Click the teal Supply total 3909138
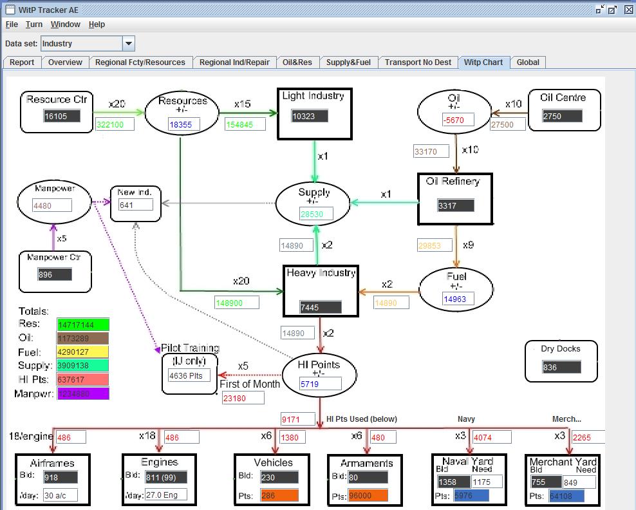Screen dimensions: 636x510 click(x=83, y=365)
